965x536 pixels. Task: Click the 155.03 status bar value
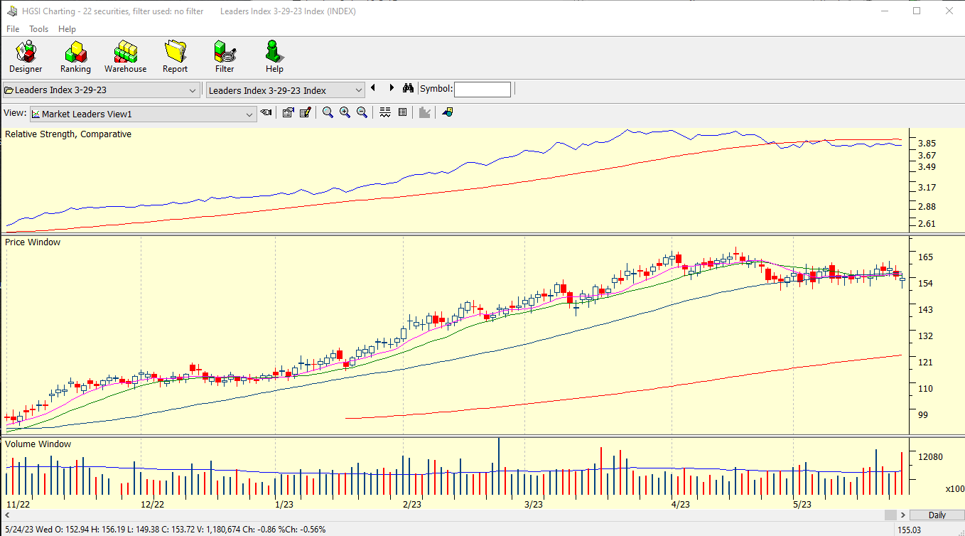pyautogui.click(x=911, y=530)
